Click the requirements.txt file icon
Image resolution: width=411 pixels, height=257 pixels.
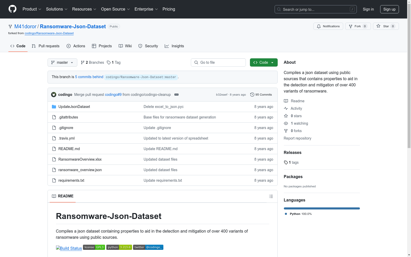54,180
